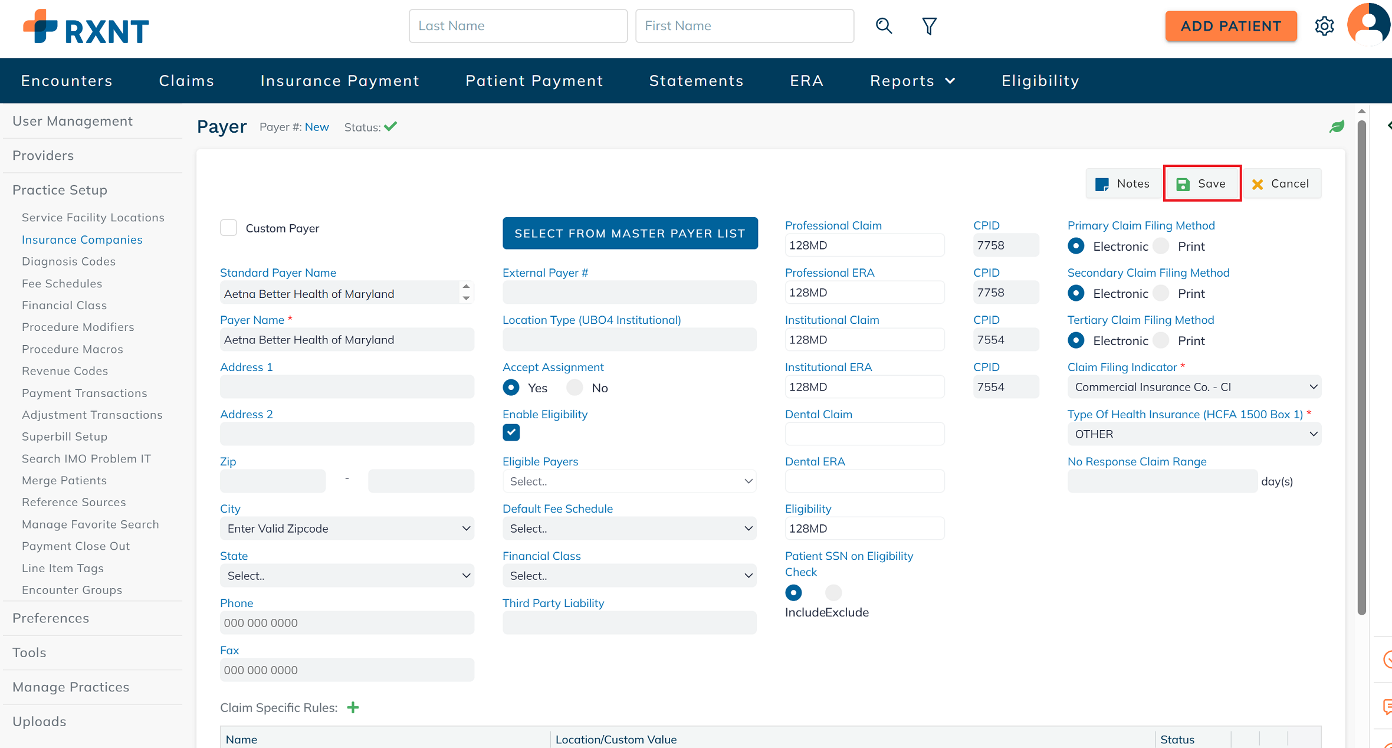Screen dimensions: 1392x748
Task: Expand the Eligible Payers dropdown
Action: point(629,481)
